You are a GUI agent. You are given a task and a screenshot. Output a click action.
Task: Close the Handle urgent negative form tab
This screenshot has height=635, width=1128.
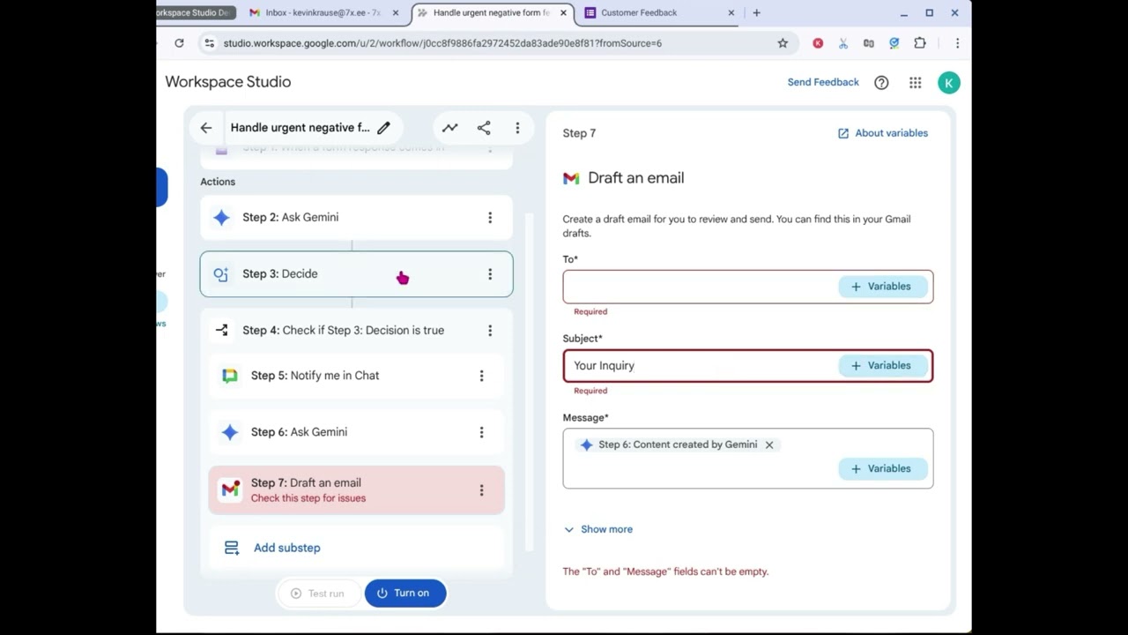tap(563, 13)
